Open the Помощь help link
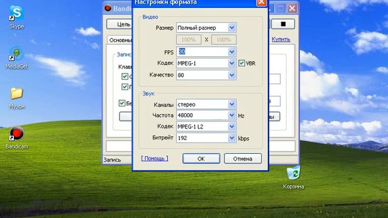This screenshot has height=218, width=388. tap(155, 158)
